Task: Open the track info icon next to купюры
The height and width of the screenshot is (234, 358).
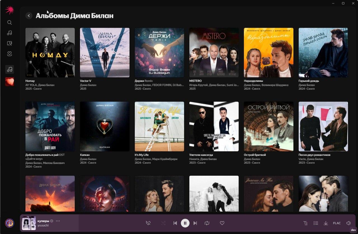Action: point(51,221)
